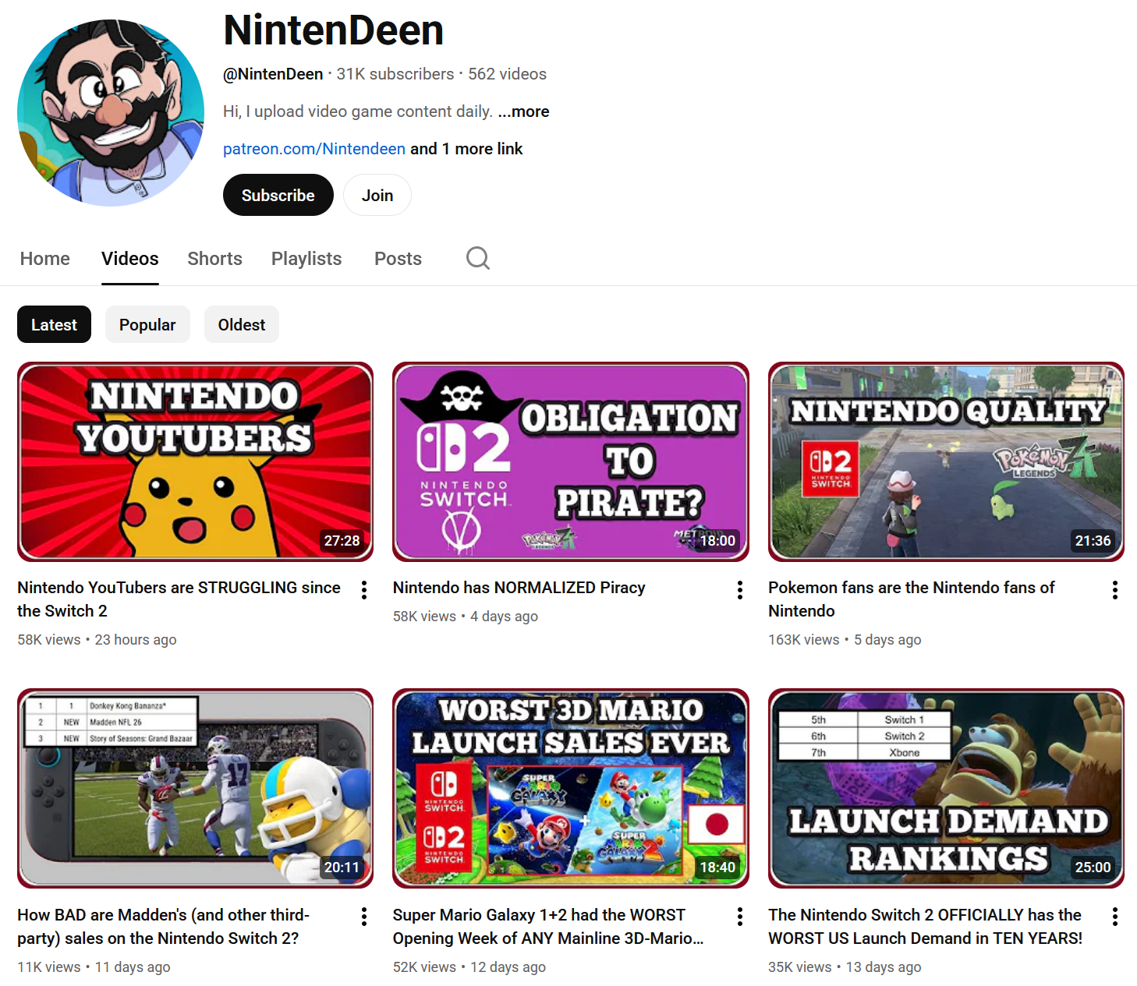Open title 'Pokemon fans are the Nintendo fans of Nintendo'
This screenshot has height=986, width=1137.
coord(912,599)
